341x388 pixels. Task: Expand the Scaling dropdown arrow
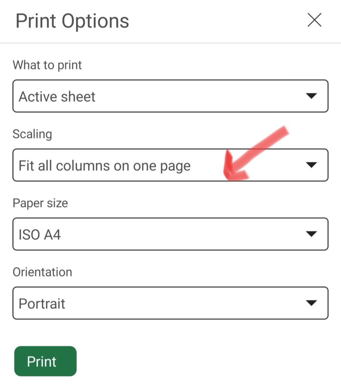[x=311, y=165]
